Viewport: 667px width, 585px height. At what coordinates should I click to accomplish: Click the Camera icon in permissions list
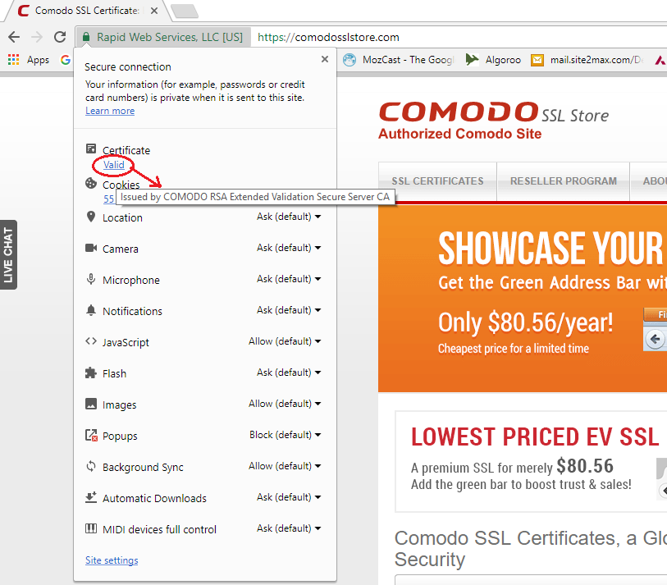[91, 248]
